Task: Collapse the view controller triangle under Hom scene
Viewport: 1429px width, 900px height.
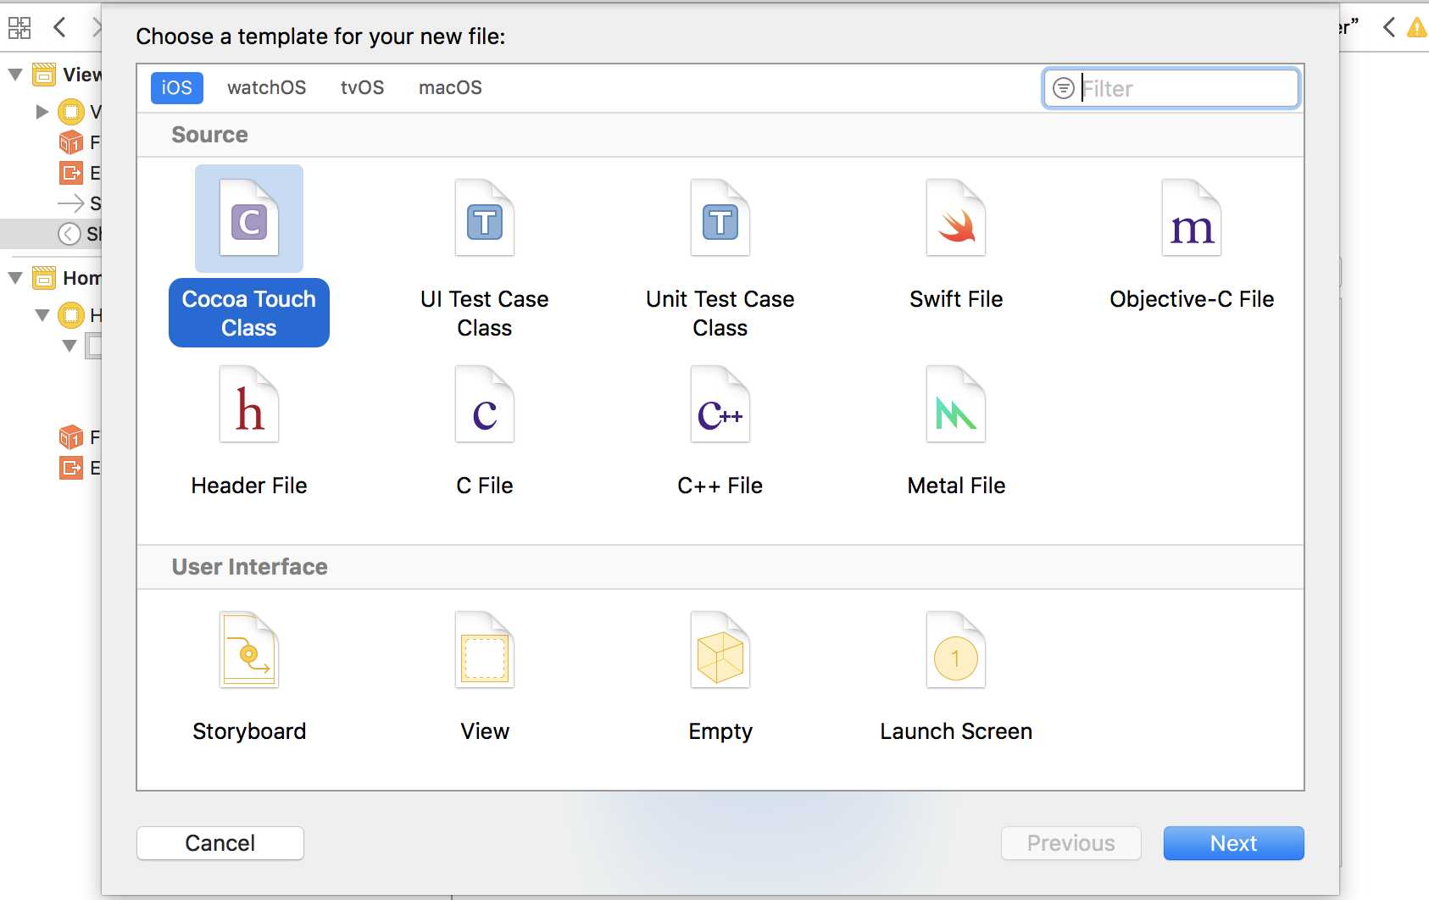Action: pyautogui.click(x=42, y=315)
